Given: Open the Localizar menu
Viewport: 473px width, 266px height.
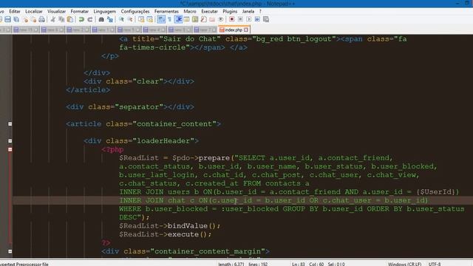Looking at the screenshot, I should pos(34,11).
